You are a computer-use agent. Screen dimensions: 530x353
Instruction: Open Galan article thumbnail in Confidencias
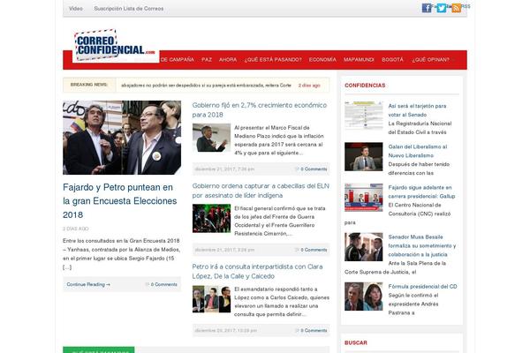tap(364, 156)
